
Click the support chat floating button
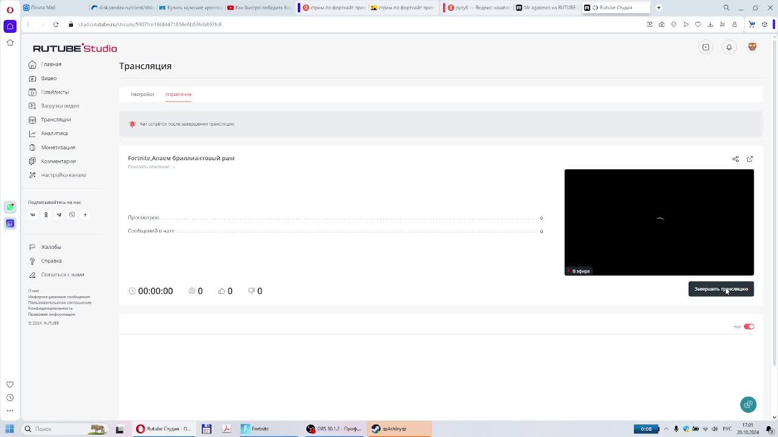click(x=748, y=404)
